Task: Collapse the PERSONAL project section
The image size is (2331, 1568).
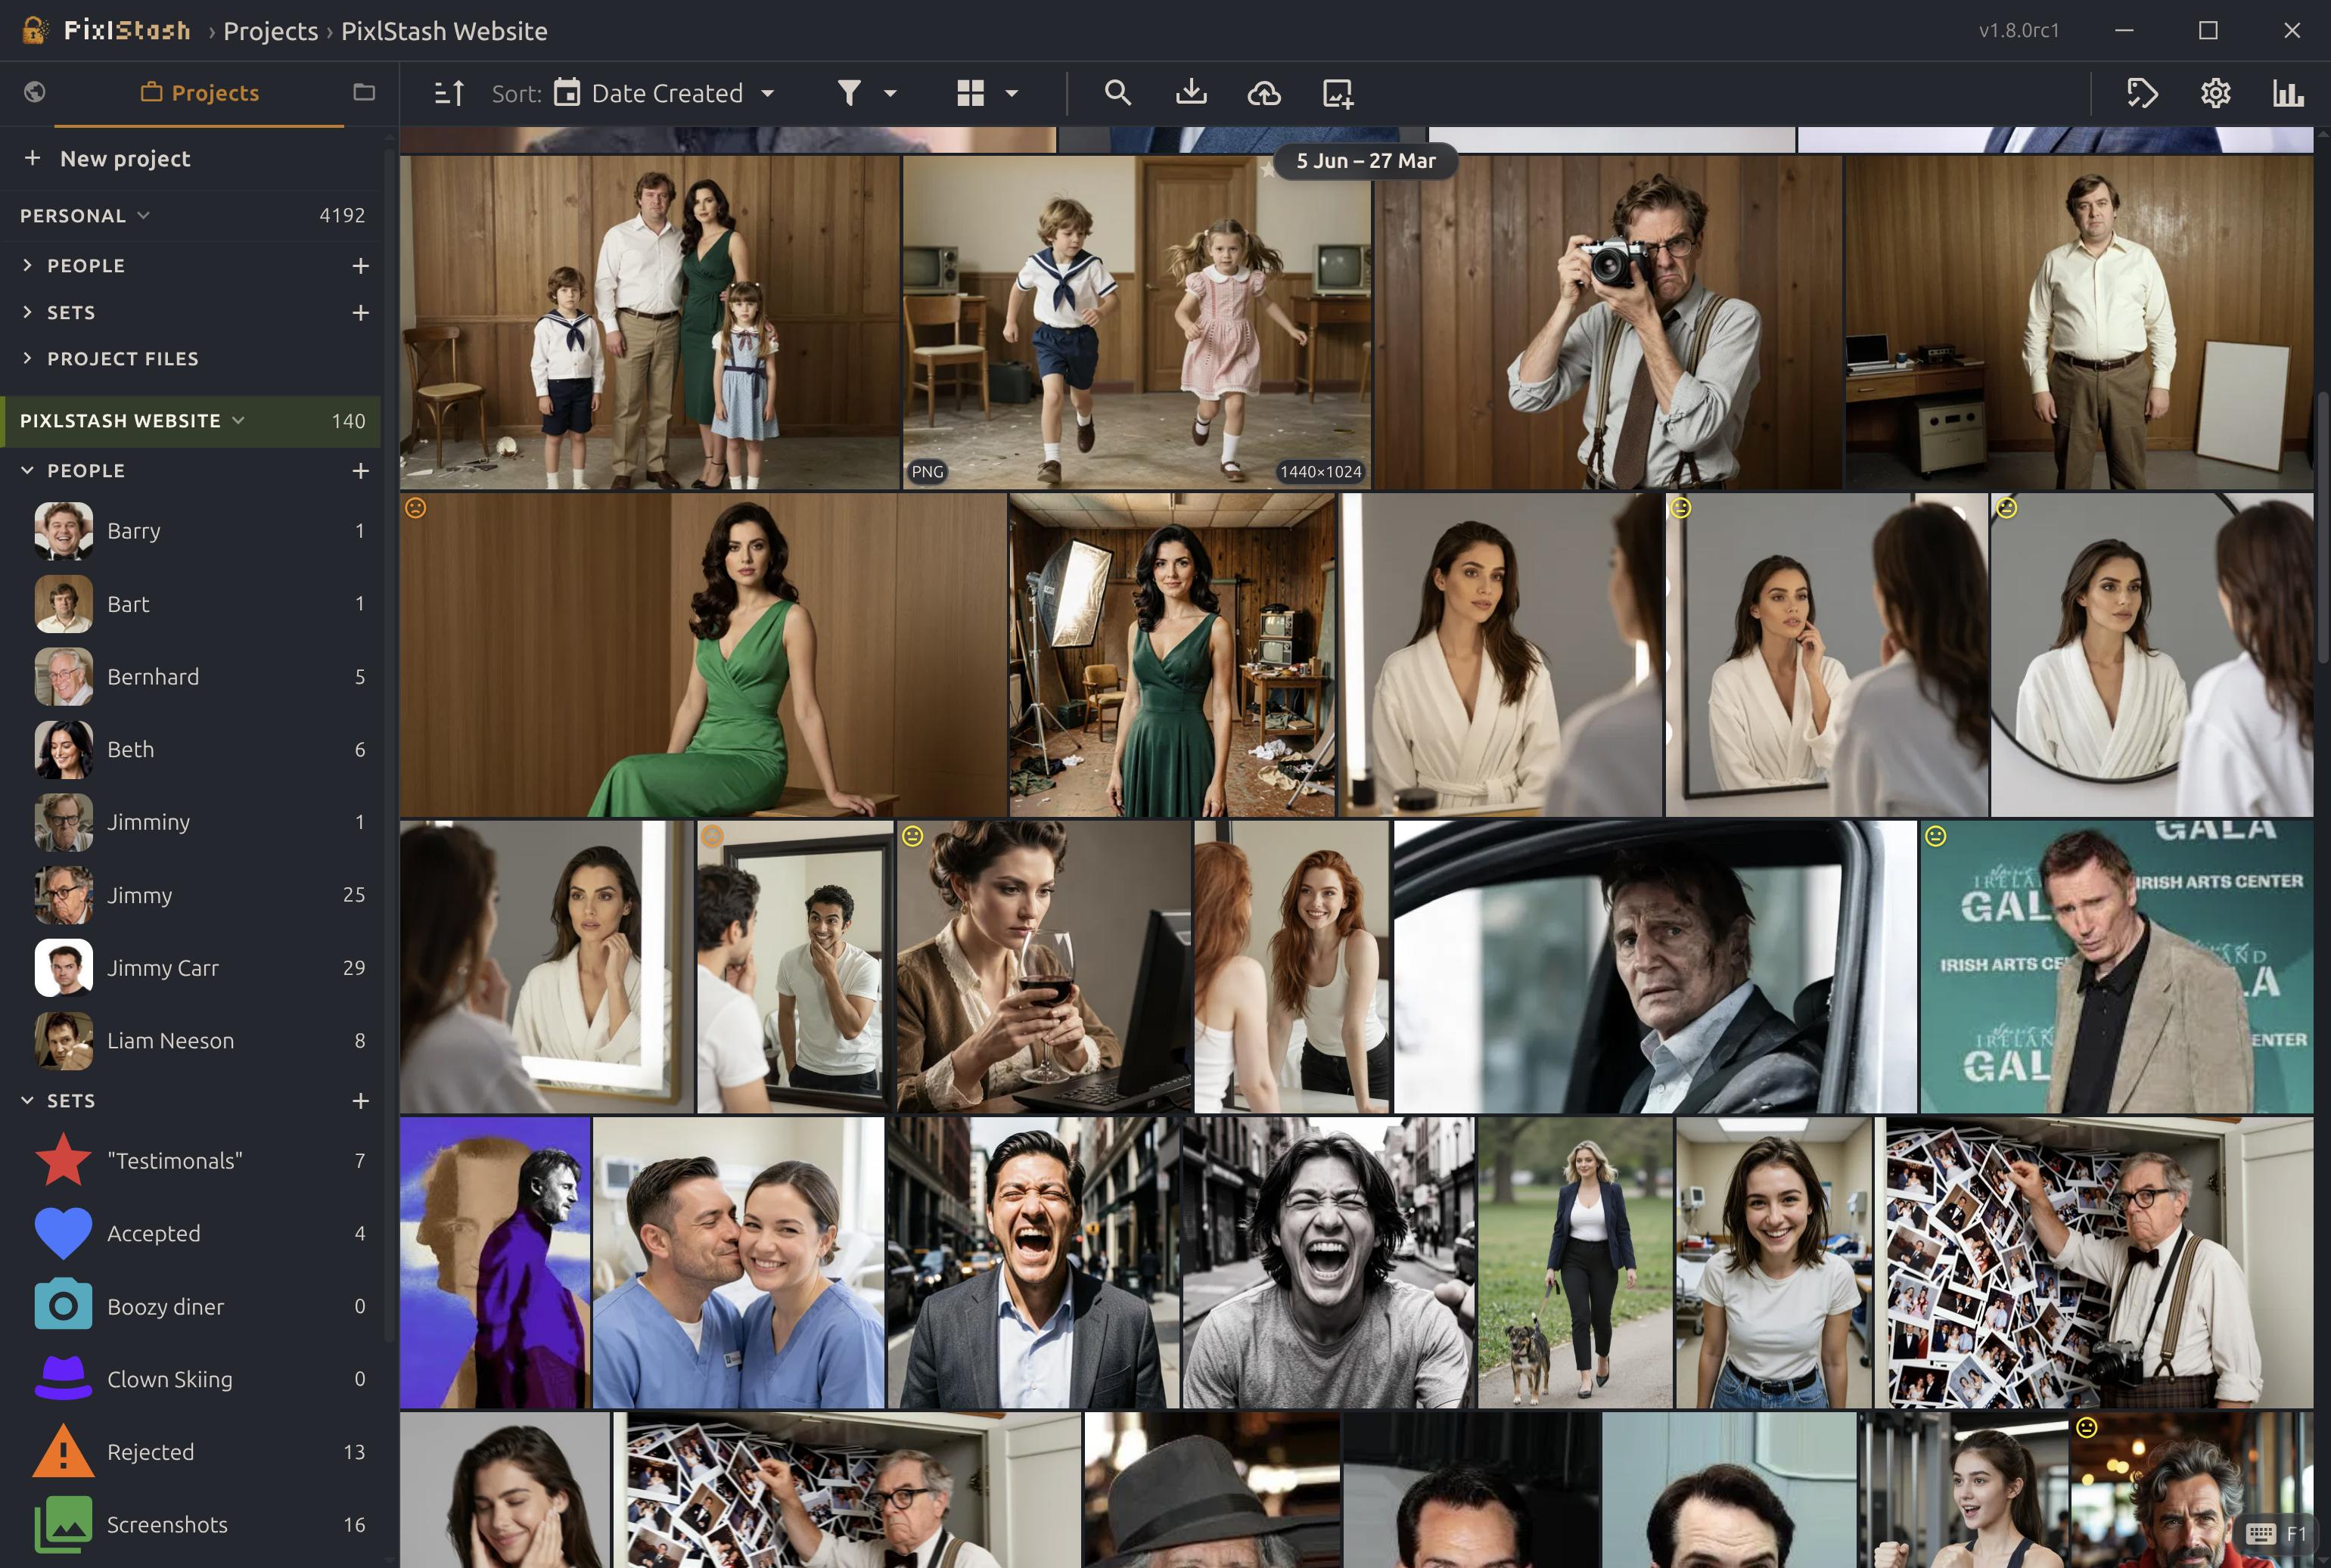Action: (x=143, y=215)
